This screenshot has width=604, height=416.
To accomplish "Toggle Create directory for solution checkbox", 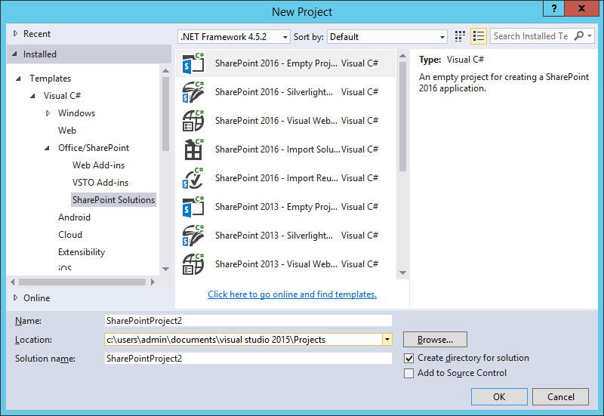I will coord(408,358).
